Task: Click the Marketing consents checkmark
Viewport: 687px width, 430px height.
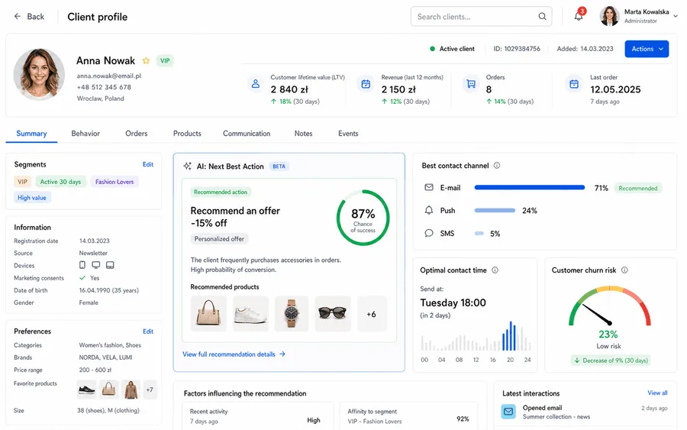Action: [82, 278]
